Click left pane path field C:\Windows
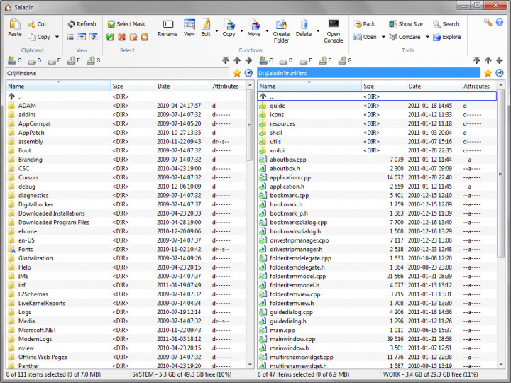The image size is (511, 383). point(118,73)
